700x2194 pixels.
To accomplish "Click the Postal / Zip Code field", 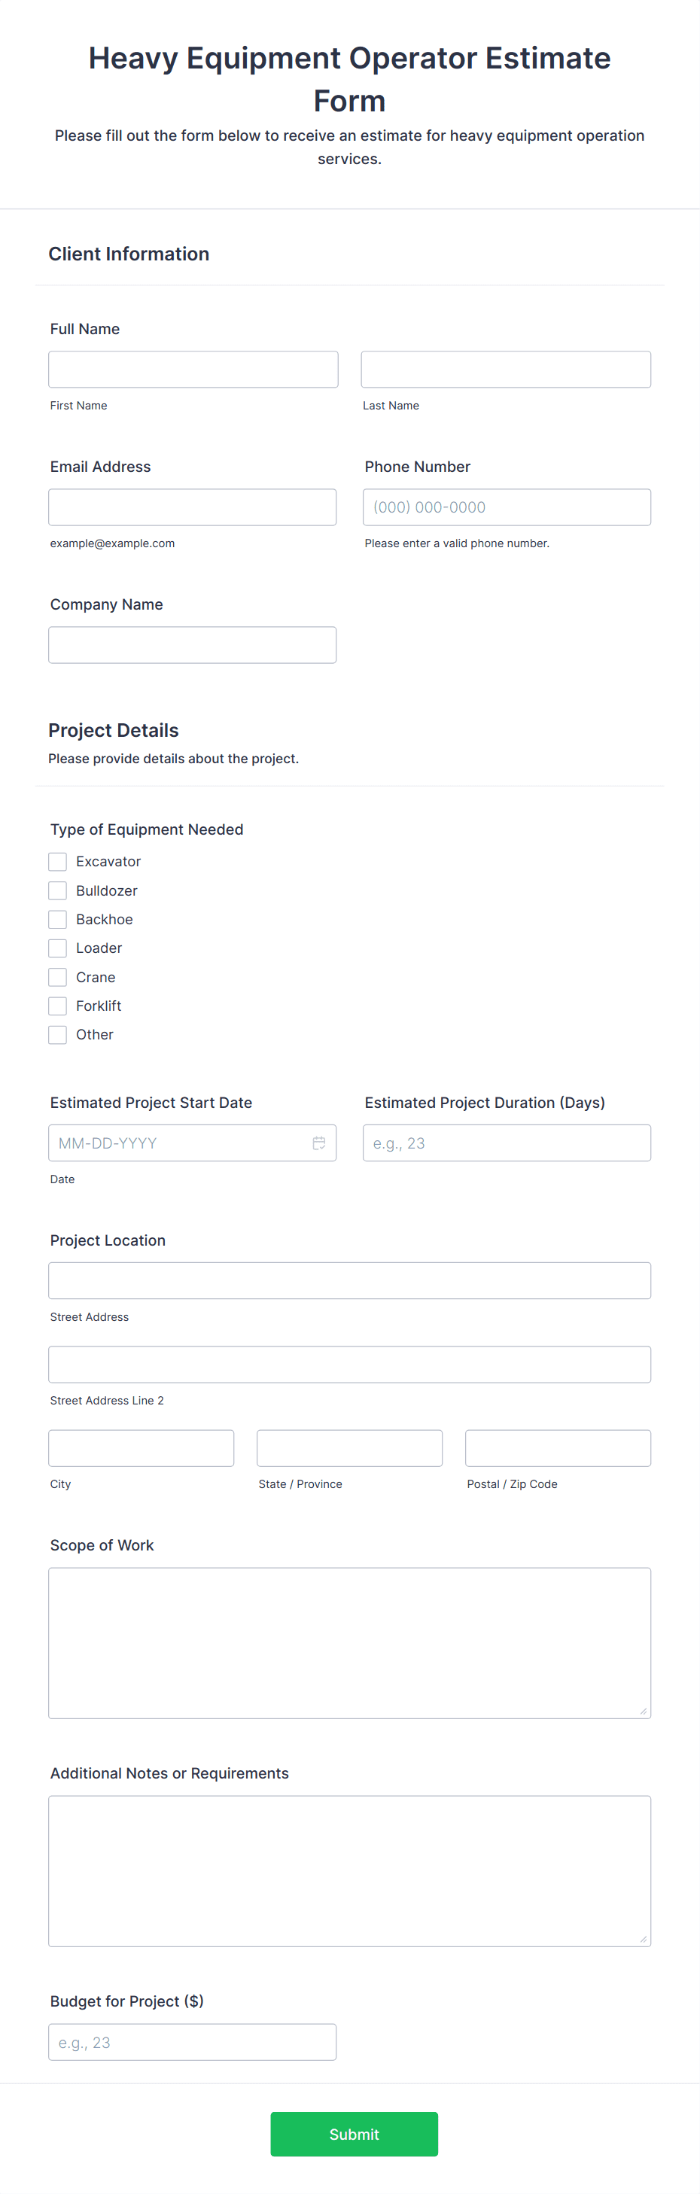I will [x=557, y=1448].
